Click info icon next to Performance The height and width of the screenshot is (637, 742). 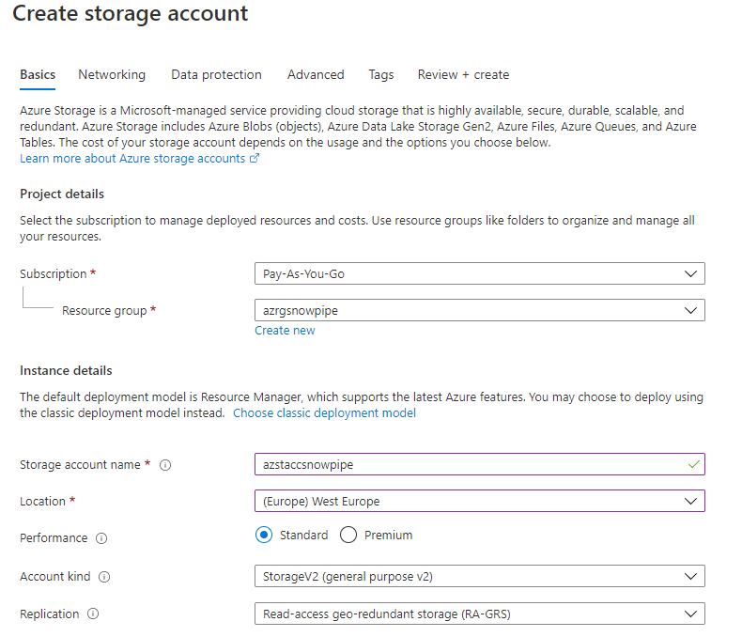(x=101, y=538)
